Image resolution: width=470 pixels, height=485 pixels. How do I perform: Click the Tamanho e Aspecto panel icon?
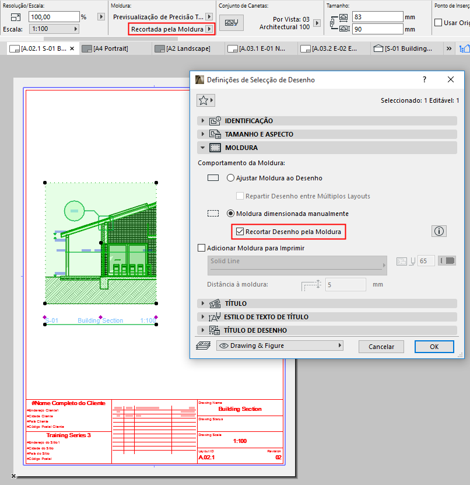pyautogui.click(x=215, y=134)
